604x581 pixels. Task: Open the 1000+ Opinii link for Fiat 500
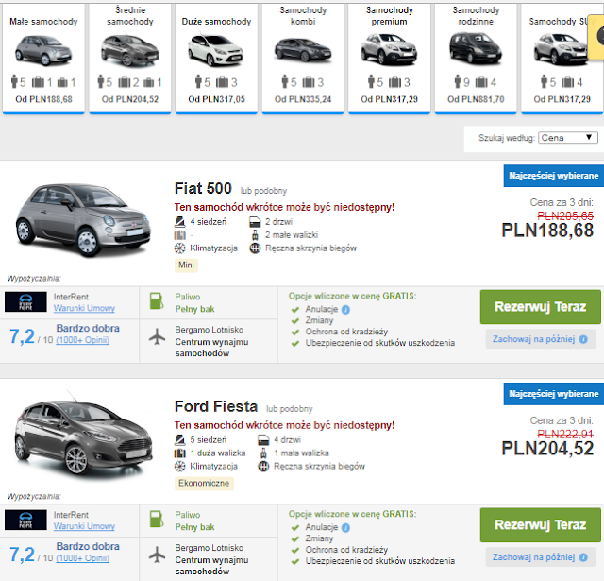tap(82, 340)
